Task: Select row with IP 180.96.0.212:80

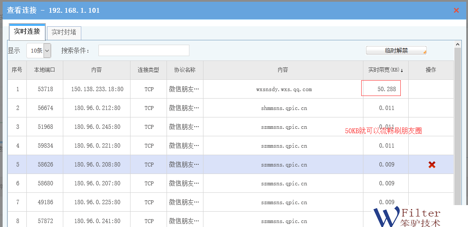Action: point(97,108)
